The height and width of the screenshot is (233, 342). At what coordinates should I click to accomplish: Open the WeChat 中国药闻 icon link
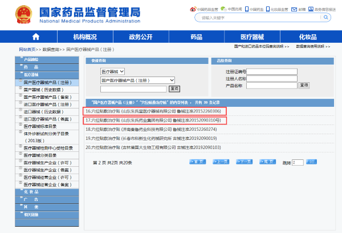point(223,9)
